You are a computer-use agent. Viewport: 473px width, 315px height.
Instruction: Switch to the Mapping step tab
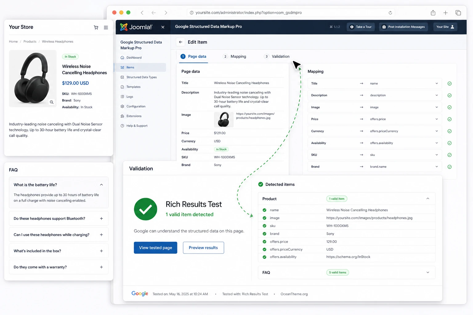pos(235,57)
